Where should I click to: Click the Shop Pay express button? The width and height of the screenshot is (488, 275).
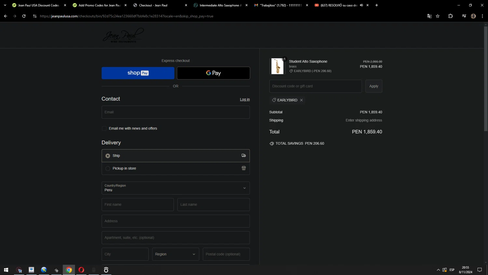(138, 73)
